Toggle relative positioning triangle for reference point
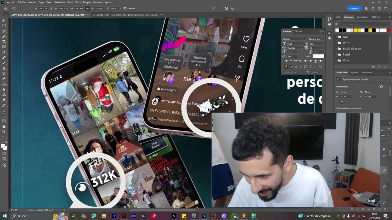This screenshot has width=392, height=220. tap(51, 8)
